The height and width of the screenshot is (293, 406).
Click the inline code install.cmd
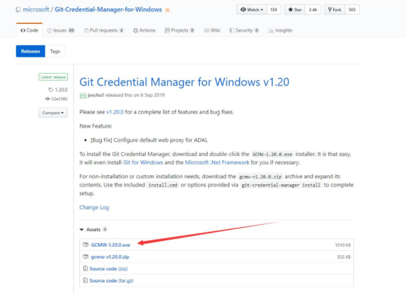click(x=163, y=185)
